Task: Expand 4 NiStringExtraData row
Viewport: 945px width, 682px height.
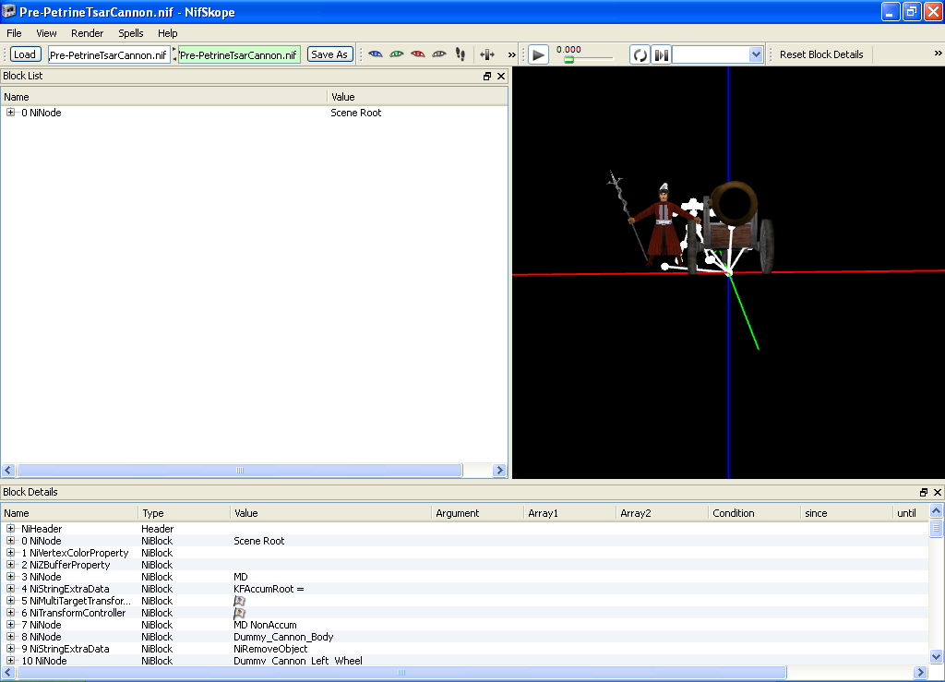Action: click(x=11, y=589)
